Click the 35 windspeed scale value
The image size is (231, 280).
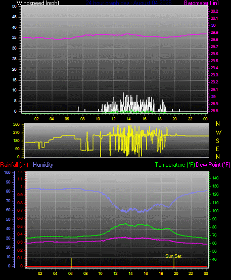(x=14, y=38)
